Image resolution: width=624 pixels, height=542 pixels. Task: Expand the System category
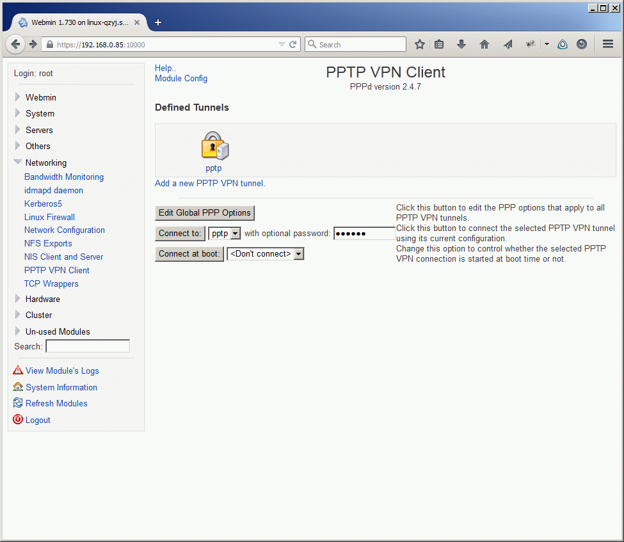(x=17, y=113)
